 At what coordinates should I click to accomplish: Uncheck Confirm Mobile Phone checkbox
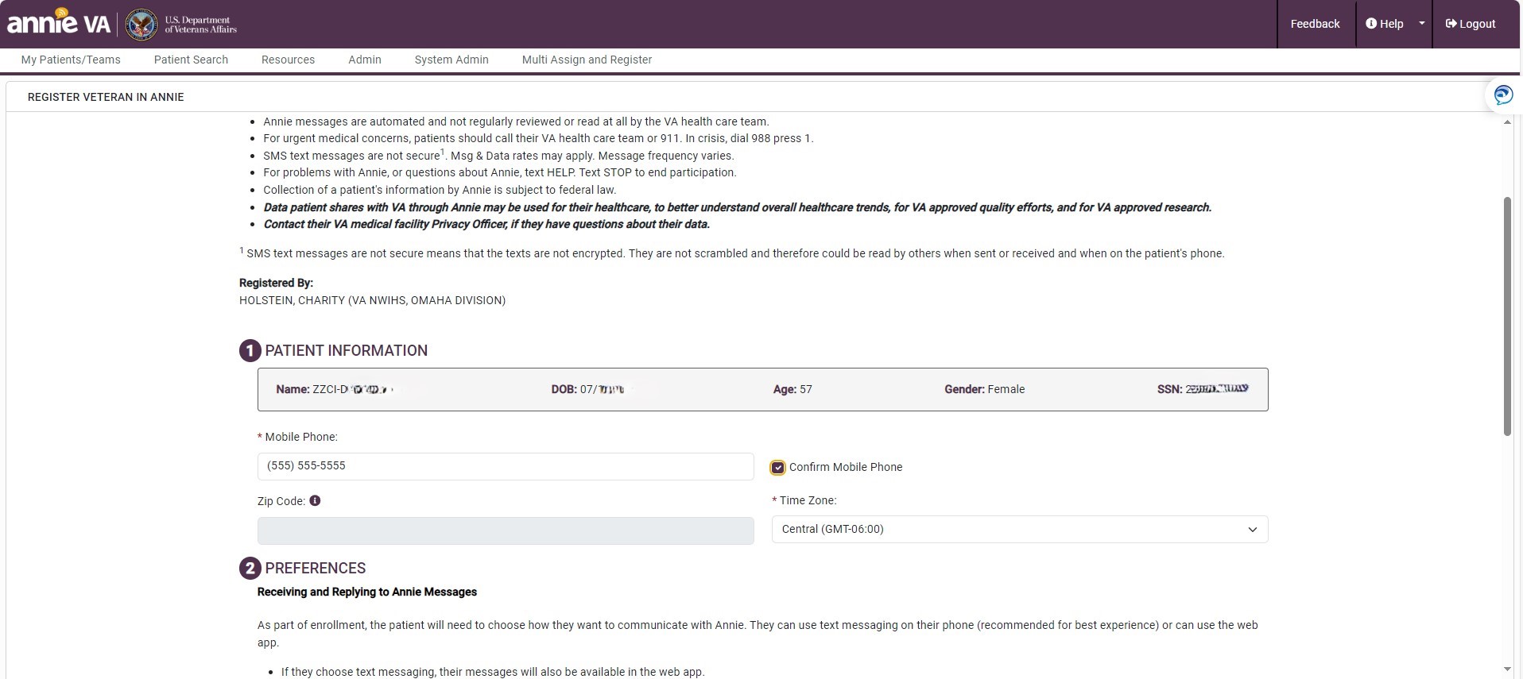pyautogui.click(x=777, y=468)
